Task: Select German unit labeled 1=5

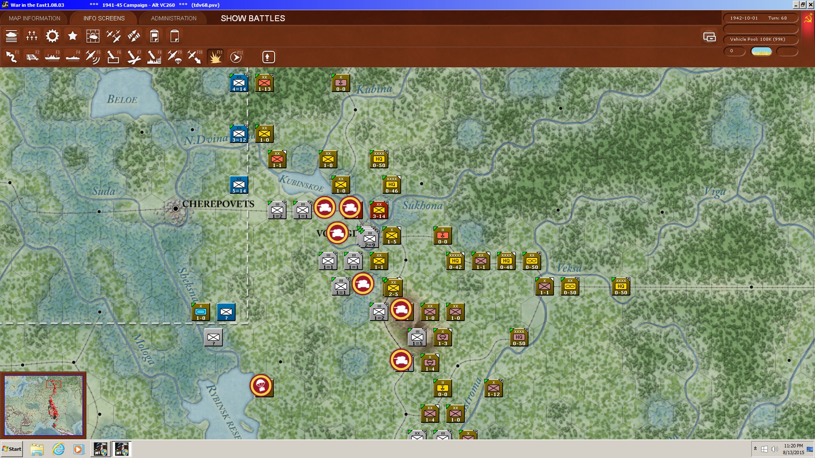Action: coord(417,338)
